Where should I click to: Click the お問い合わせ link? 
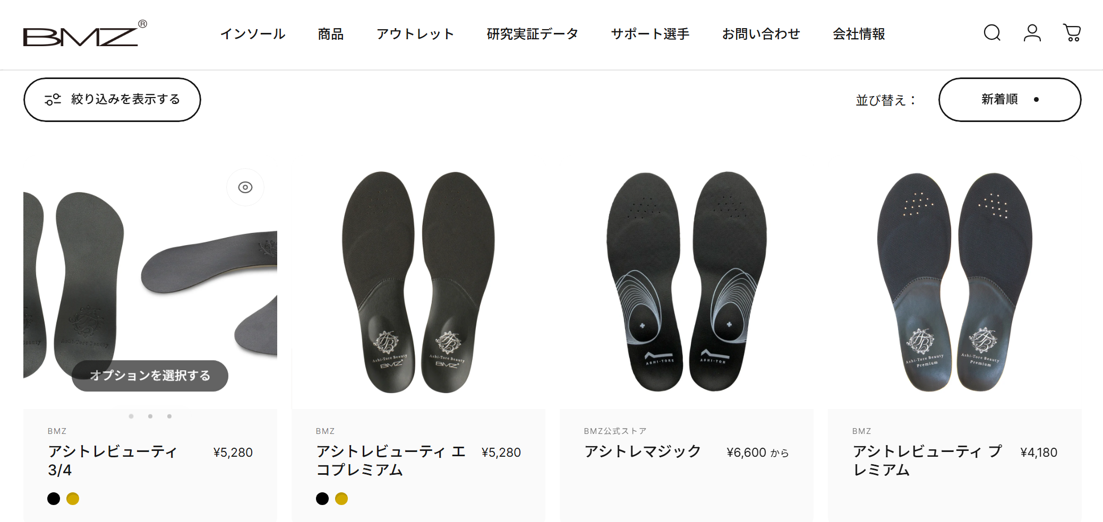(x=761, y=34)
